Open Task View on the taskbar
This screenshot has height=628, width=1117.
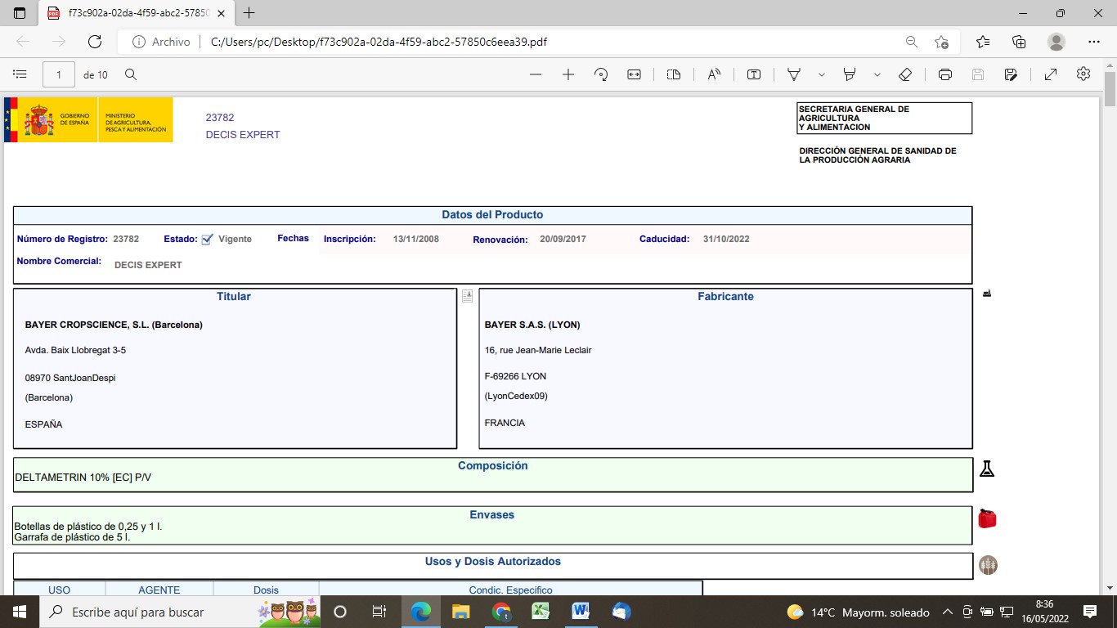(379, 612)
